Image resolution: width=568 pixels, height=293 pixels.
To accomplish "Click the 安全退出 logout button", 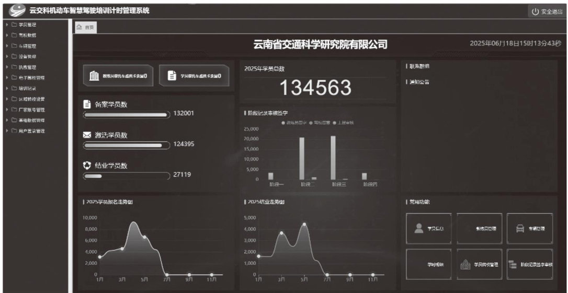I will pyautogui.click(x=547, y=11).
